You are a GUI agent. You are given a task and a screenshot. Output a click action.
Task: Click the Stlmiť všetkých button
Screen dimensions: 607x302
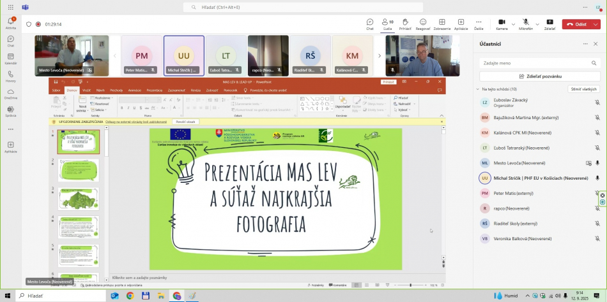pyautogui.click(x=583, y=89)
